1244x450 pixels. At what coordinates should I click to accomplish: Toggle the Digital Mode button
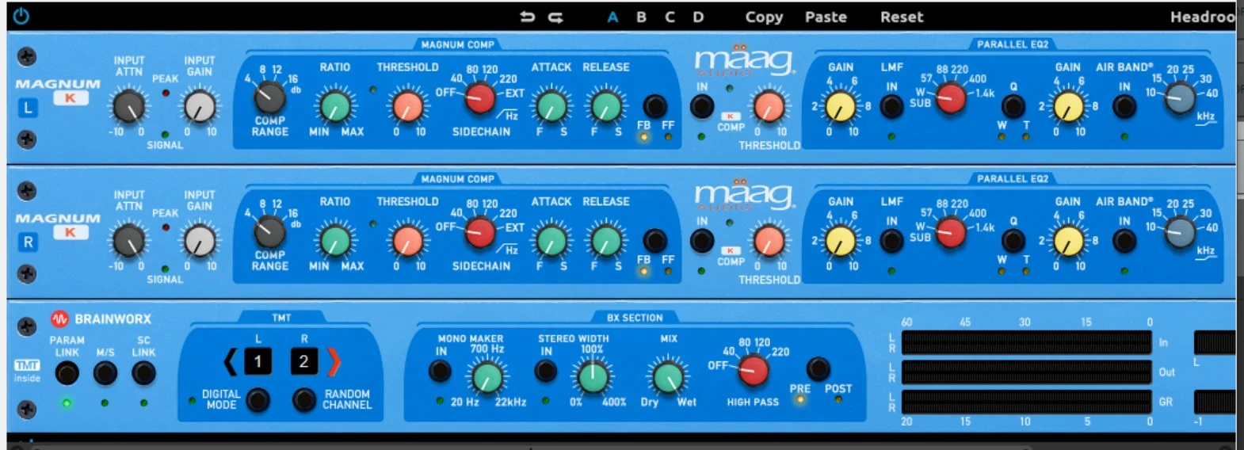point(258,399)
